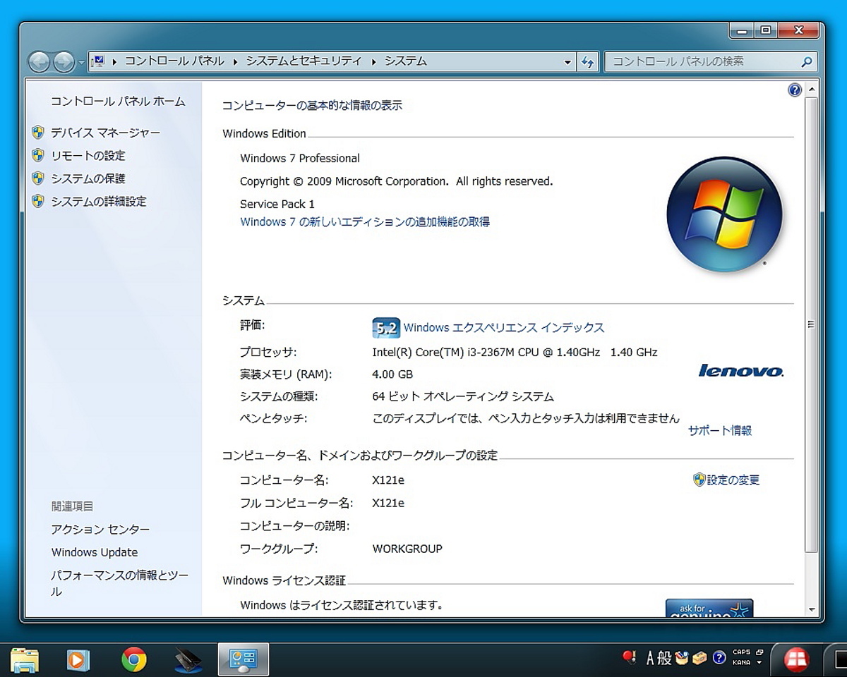Open リモートの設定

[88, 156]
